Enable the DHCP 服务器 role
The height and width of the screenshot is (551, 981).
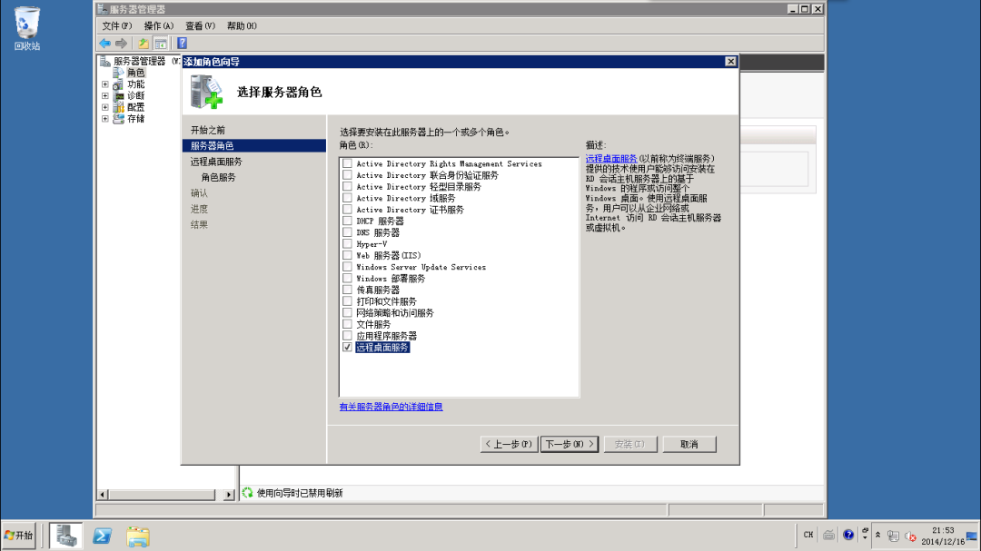pyautogui.click(x=347, y=221)
